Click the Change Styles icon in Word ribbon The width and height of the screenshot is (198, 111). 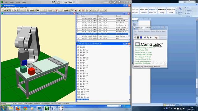pos(180,11)
